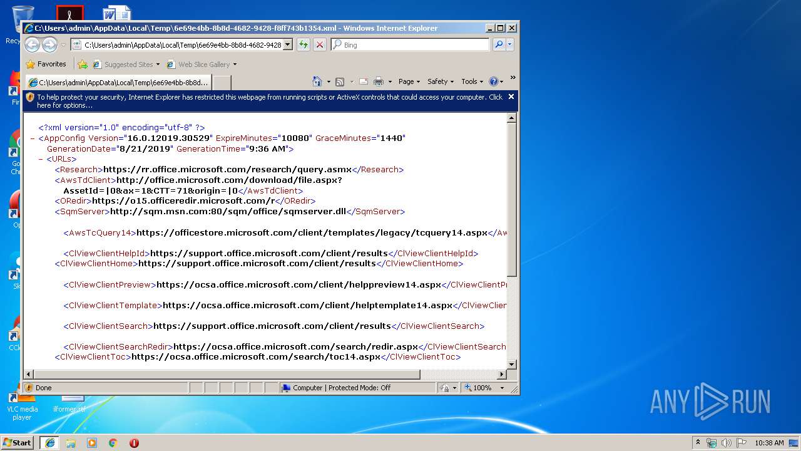Click 'Computer | Protected Mode: Off' status text
Viewport: 801px width, 451px height.
(x=342, y=388)
